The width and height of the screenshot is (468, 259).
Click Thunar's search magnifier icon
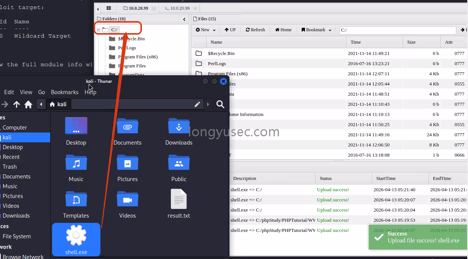click(x=220, y=104)
